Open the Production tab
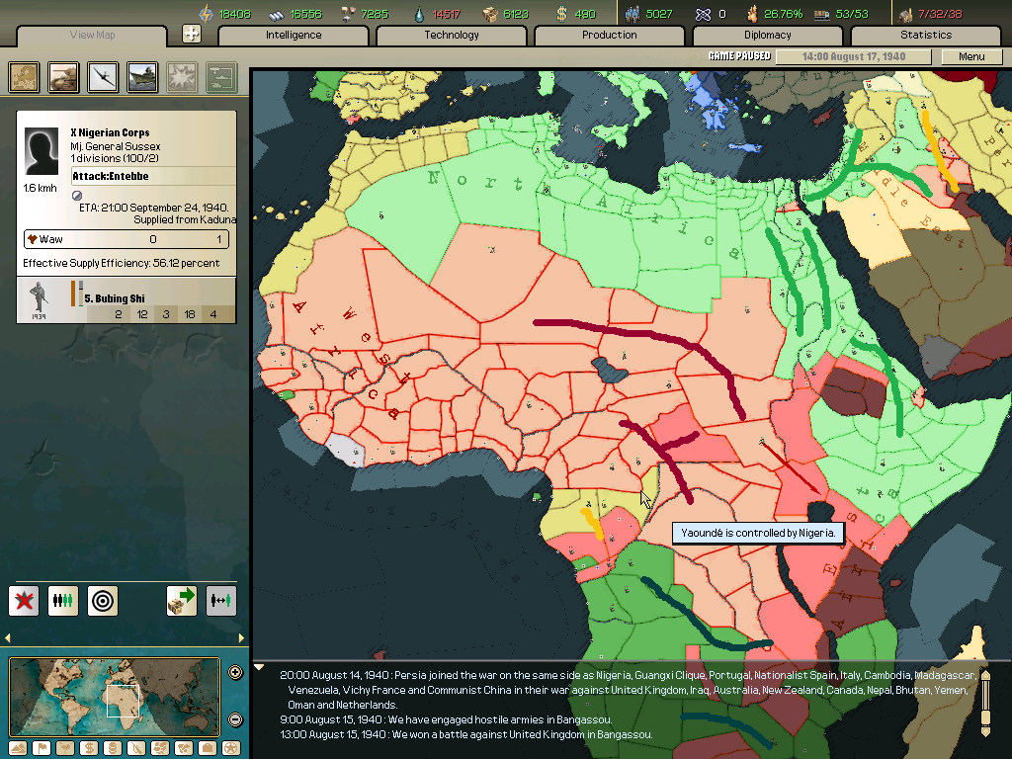Image resolution: width=1012 pixels, height=759 pixels. point(609,35)
